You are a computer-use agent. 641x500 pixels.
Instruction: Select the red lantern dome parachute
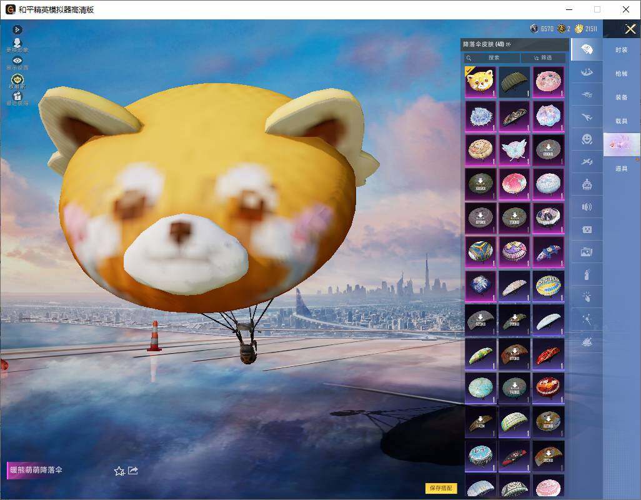(x=548, y=387)
